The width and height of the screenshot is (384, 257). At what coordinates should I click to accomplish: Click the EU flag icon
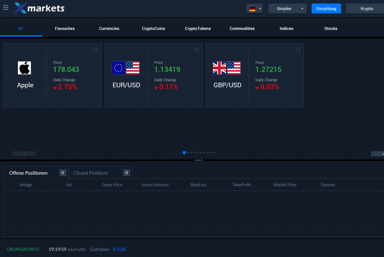[118, 68]
